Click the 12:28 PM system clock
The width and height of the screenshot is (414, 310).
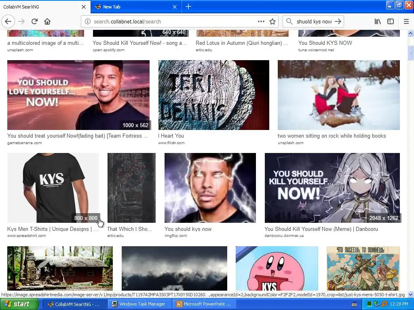pyautogui.click(x=399, y=304)
